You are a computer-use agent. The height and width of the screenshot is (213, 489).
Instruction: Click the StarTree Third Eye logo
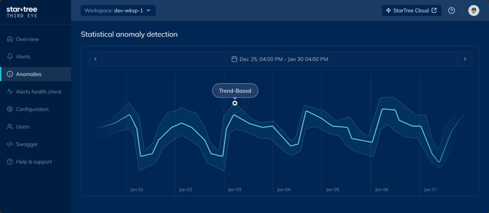21,11
